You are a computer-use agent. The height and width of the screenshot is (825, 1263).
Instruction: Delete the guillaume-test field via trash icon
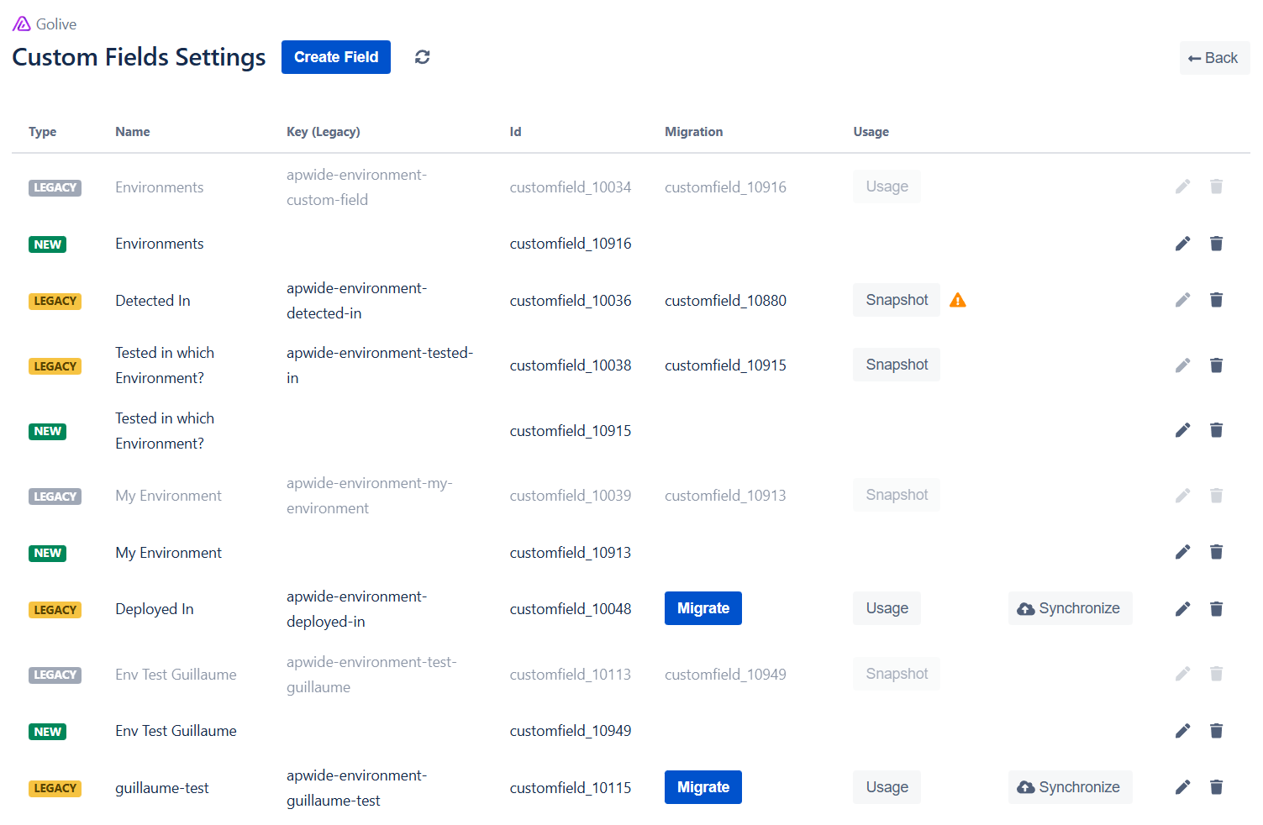coord(1216,787)
